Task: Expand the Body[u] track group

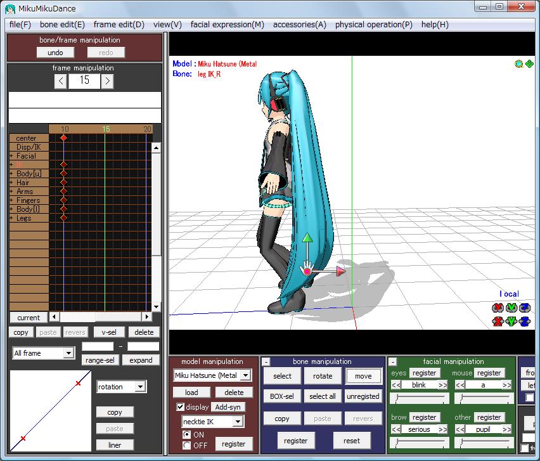Action: [11, 173]
